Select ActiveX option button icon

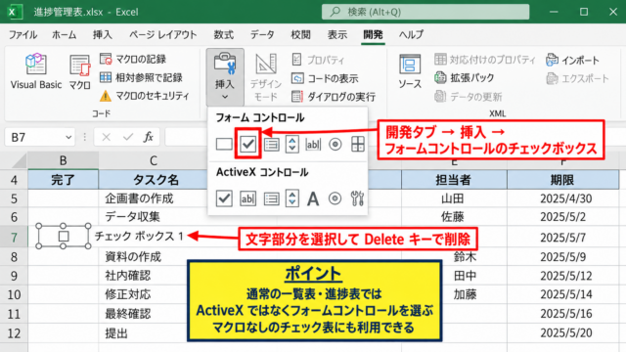tap(335, 198)
